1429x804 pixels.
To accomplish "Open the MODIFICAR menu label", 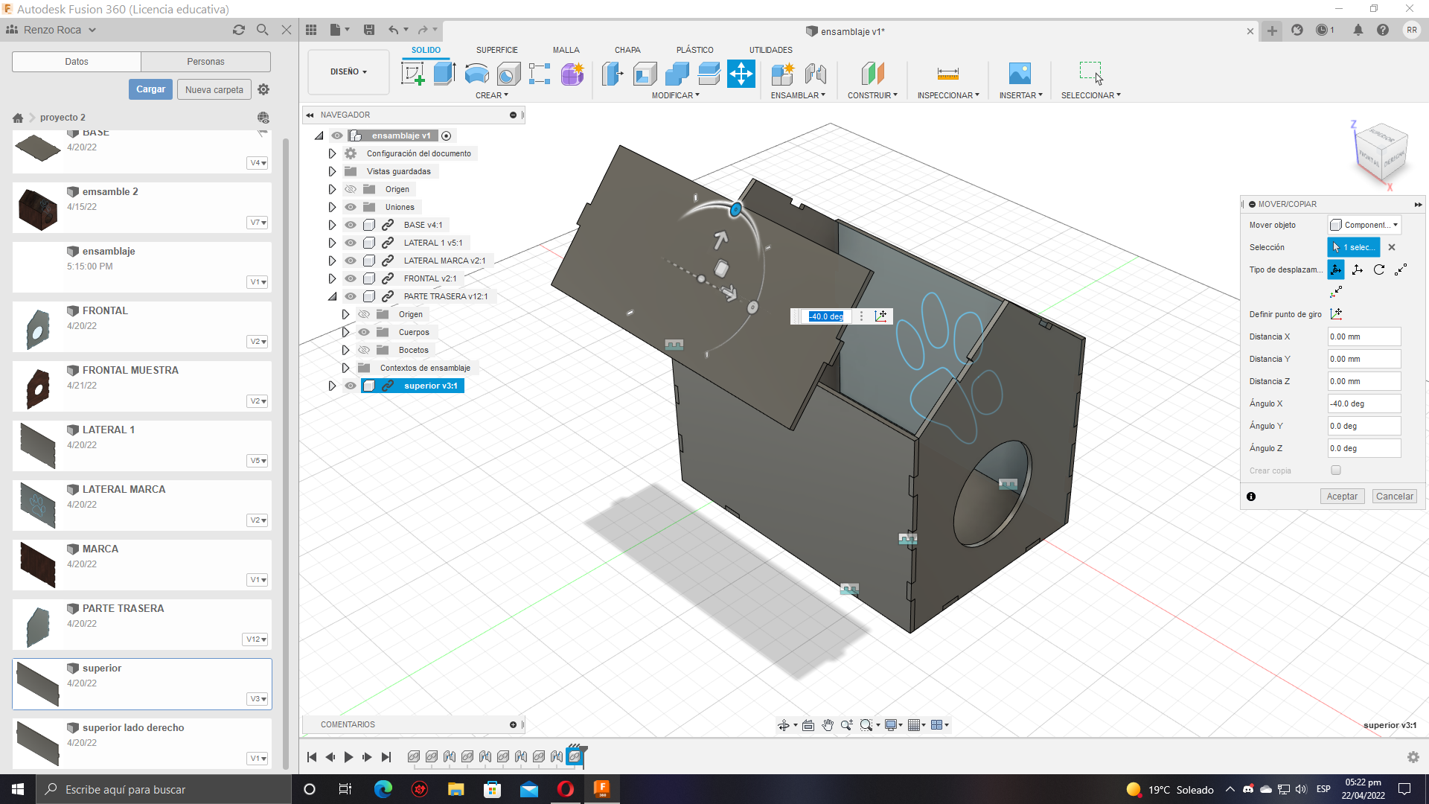I will [675, 95].
